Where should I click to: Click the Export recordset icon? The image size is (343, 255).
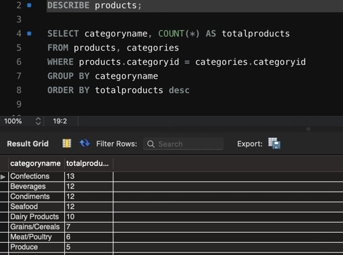[274, 143]
